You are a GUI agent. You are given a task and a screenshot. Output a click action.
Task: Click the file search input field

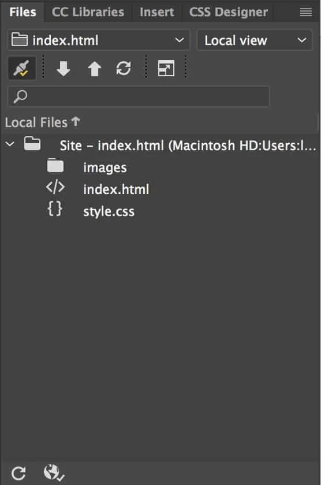pyautogui.click(x=139, y=96)
